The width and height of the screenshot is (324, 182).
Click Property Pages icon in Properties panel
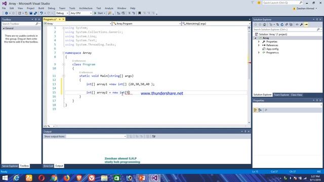(266, 110)
